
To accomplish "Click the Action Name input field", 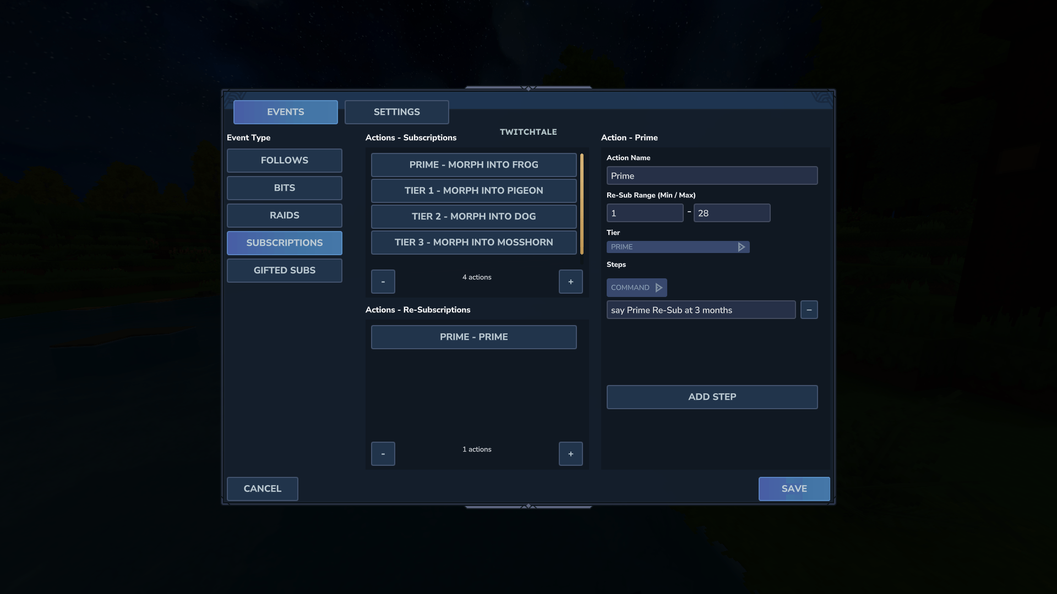I will pyautogui.click(x=712, y=176).
